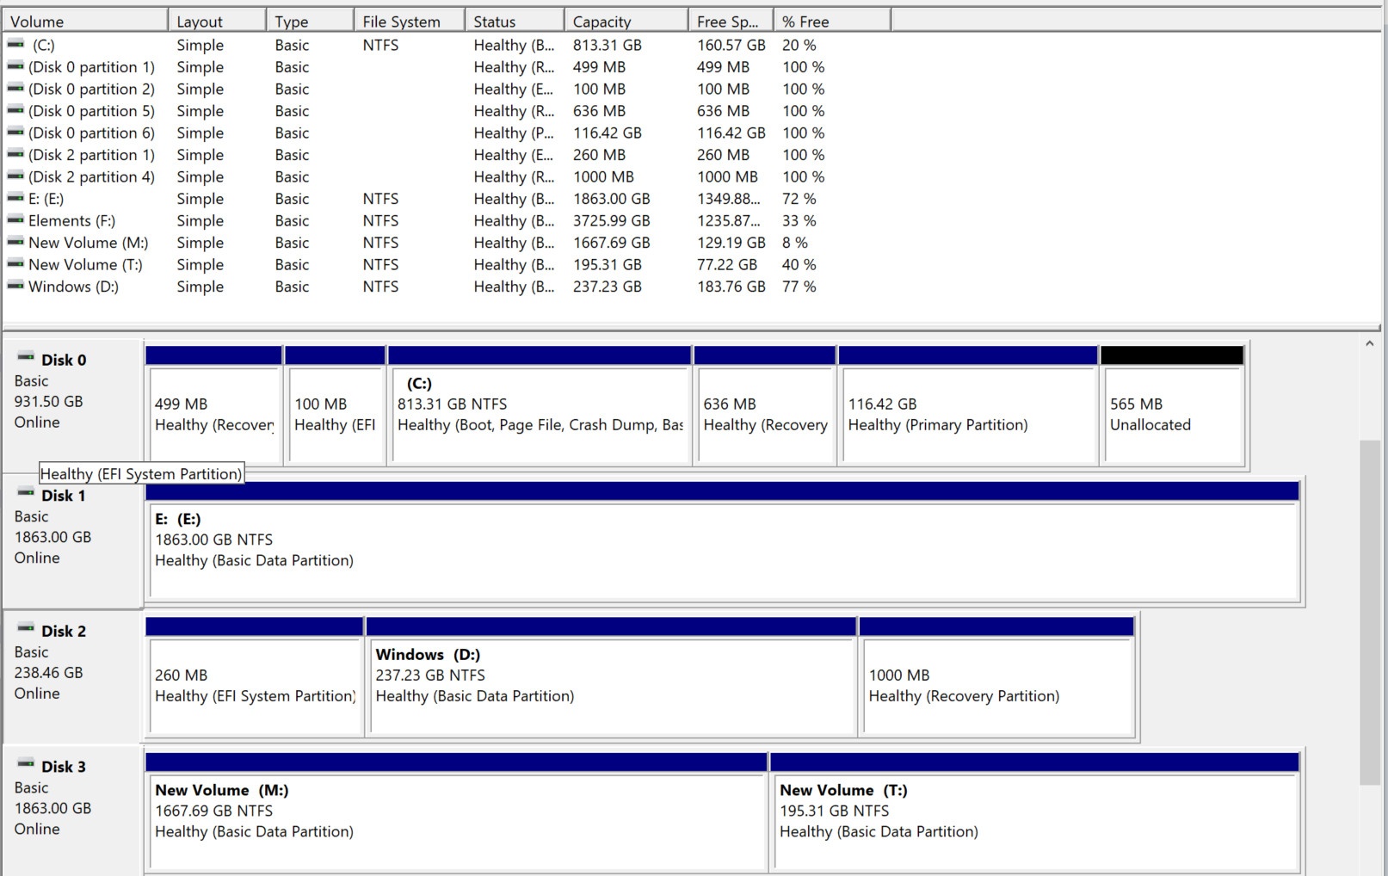Select the Windows (D:) partition block
The width and height of the screenshot is (1388, 876).
tap(611, 677)
